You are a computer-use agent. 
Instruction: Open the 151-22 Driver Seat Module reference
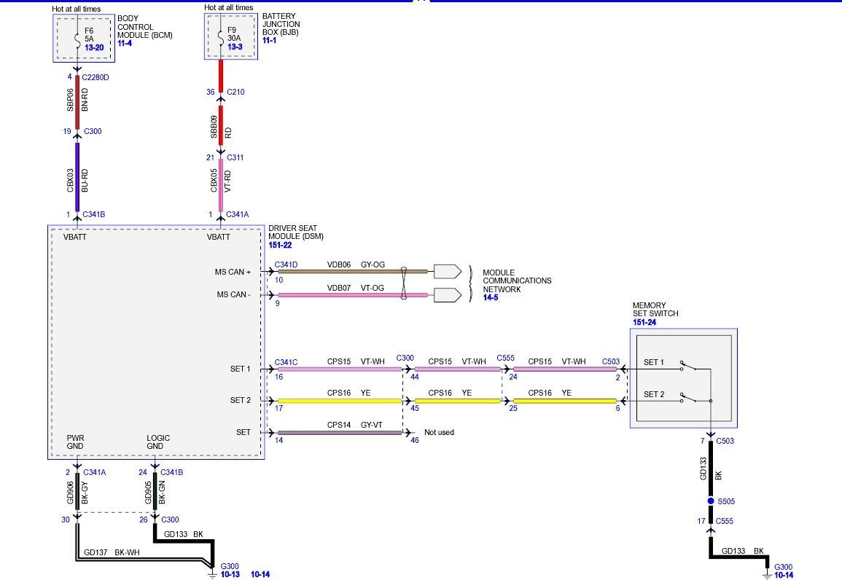[x=280, y=246]
